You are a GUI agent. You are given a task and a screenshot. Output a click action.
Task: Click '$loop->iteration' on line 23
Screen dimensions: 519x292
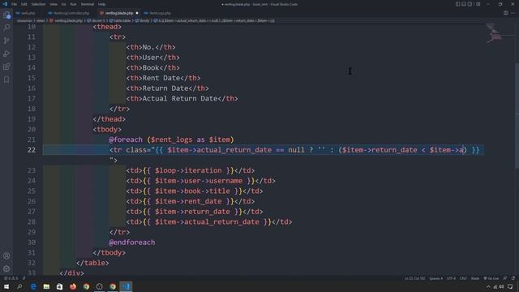pyautogui.click(x=188, y=170)
